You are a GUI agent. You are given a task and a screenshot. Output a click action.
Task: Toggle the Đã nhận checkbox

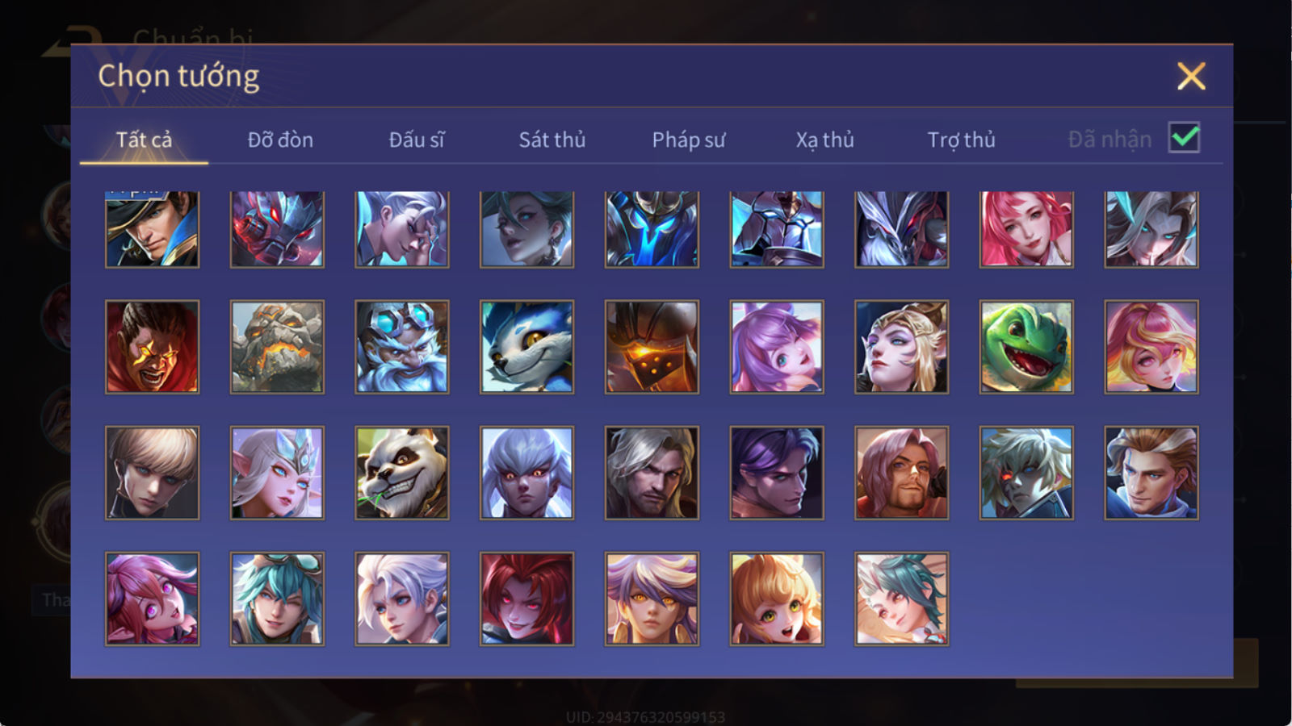1184,138
